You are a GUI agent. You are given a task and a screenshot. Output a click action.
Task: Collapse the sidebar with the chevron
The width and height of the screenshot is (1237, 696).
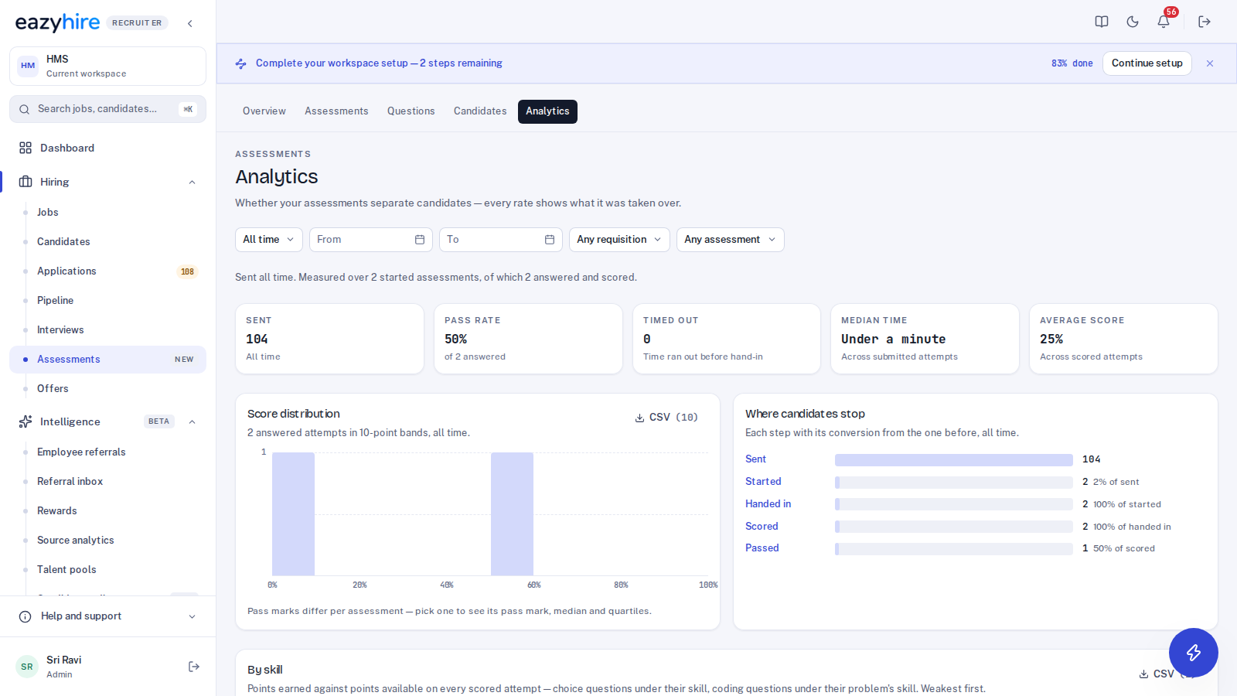pyautogui.click(x=190, y=23)
